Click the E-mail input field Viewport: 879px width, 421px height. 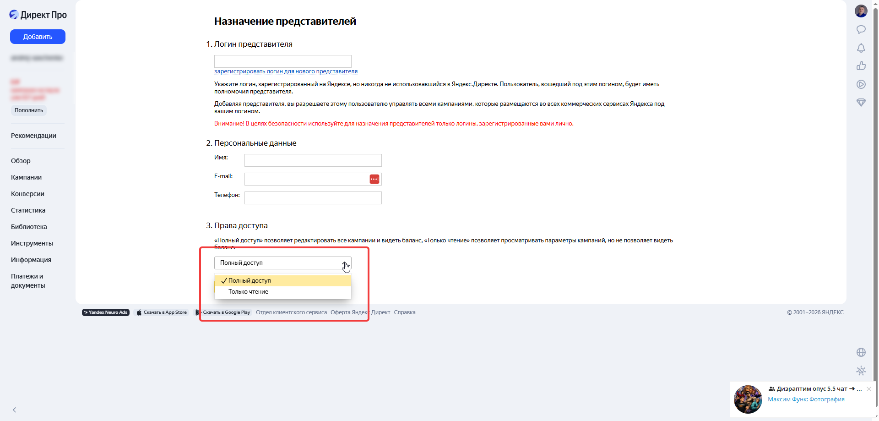point(313,179)
